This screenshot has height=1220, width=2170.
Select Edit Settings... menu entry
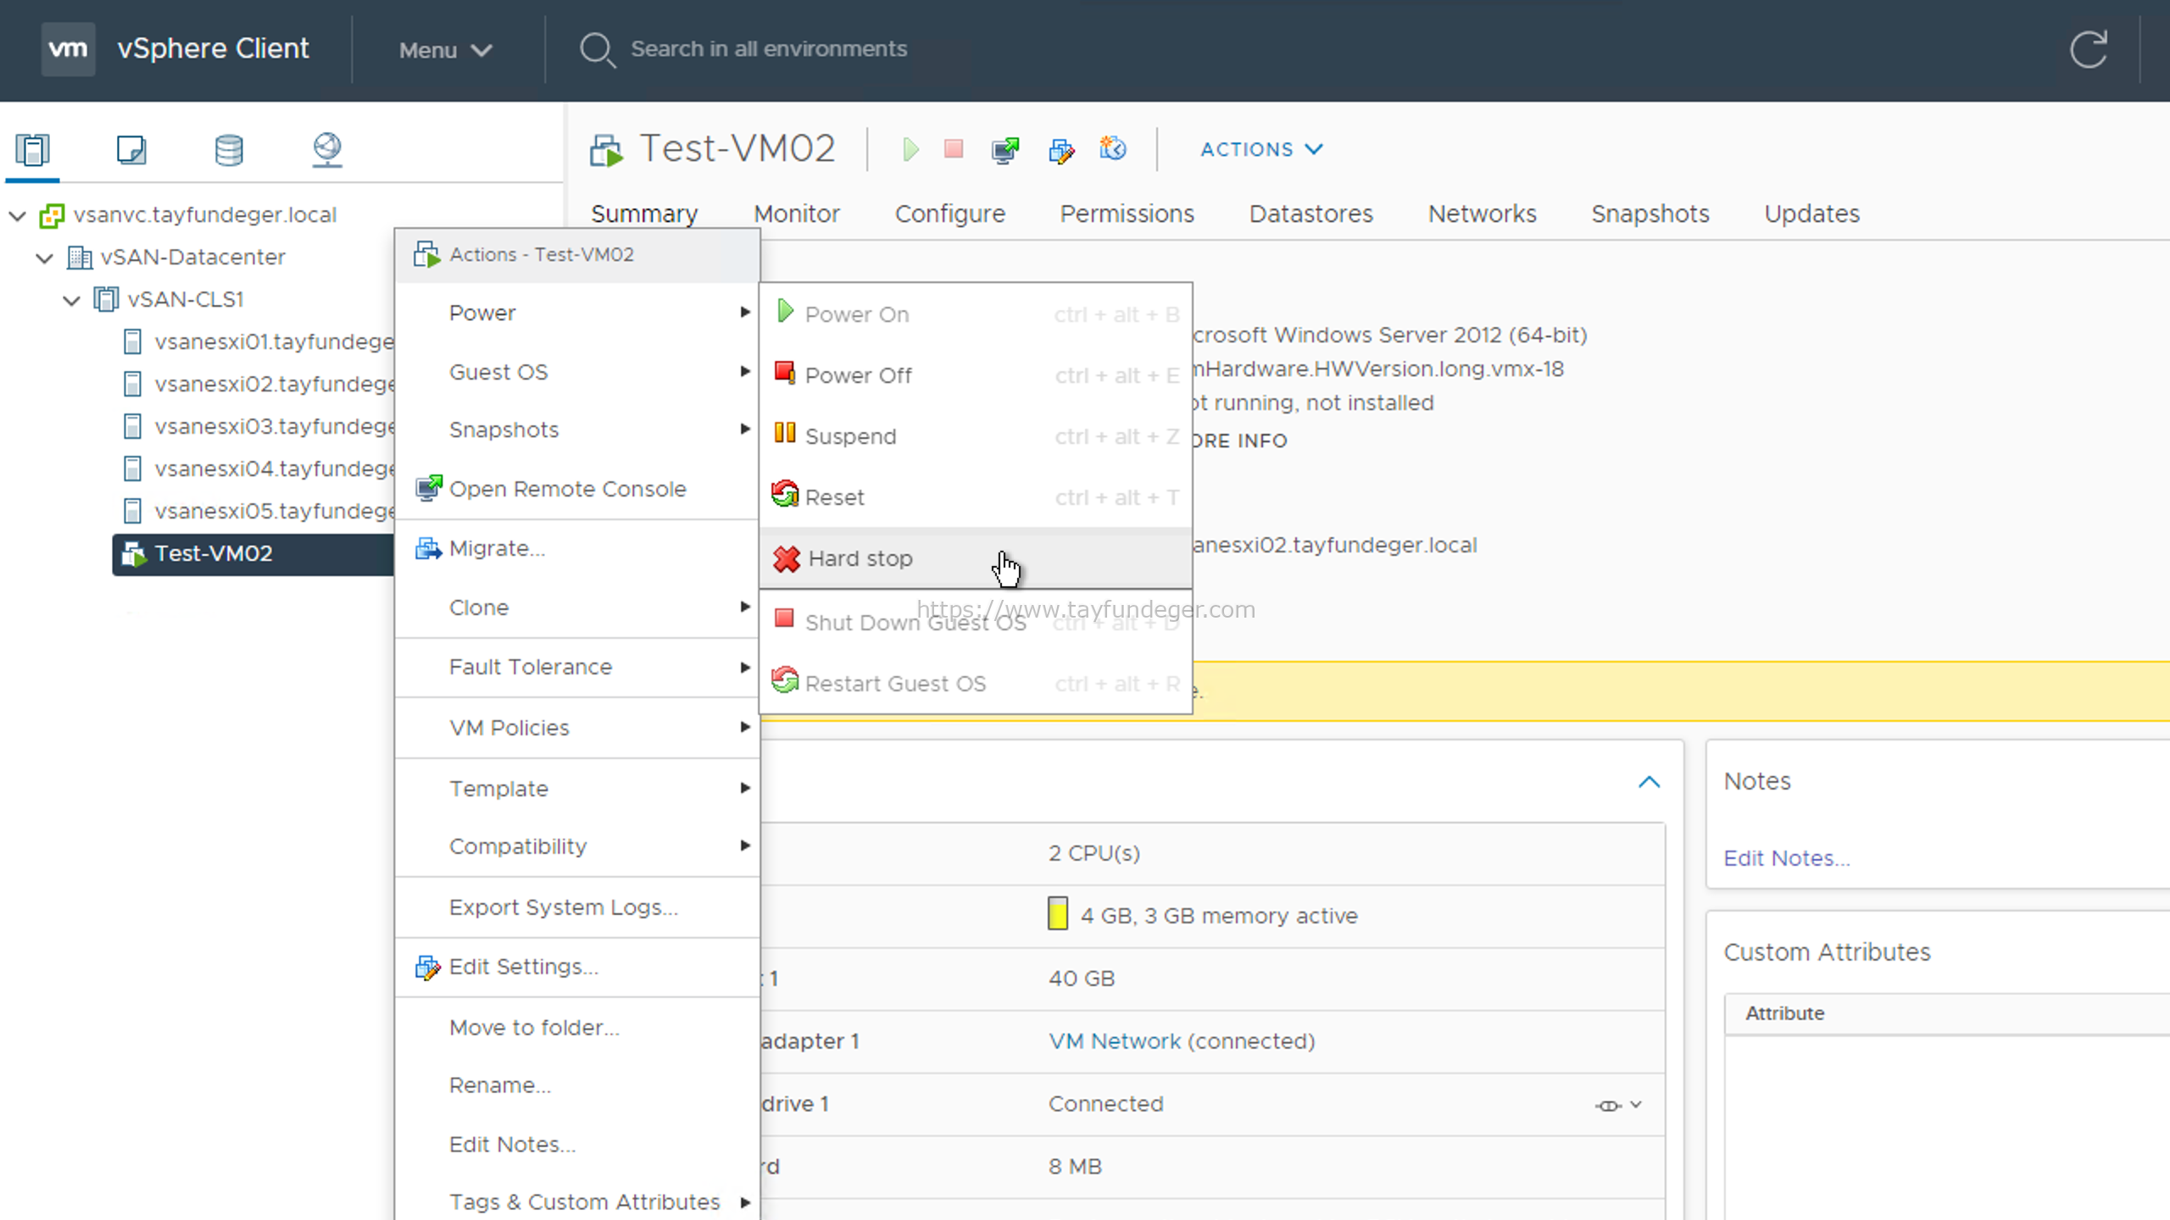tap(576, 967)
